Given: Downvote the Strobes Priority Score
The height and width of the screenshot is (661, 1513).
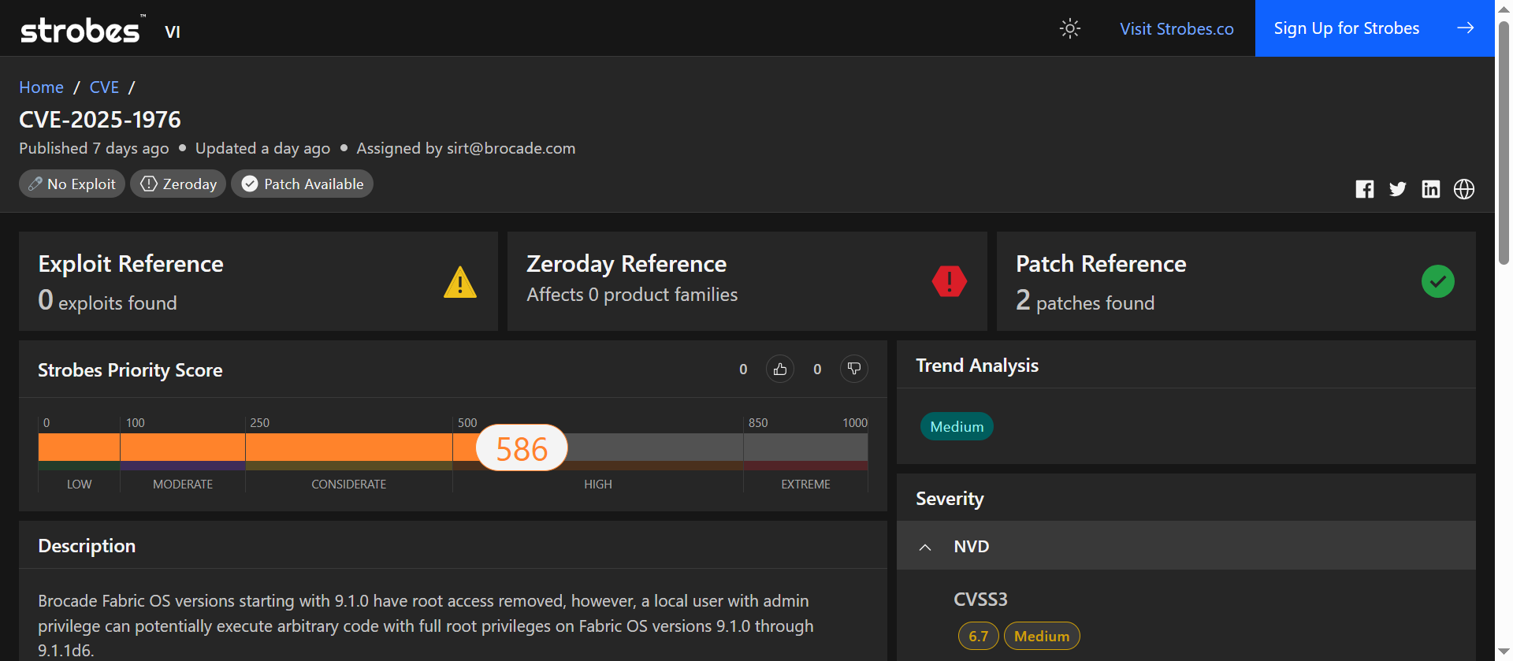Looking at the screenshot, I should coord(854,369).
